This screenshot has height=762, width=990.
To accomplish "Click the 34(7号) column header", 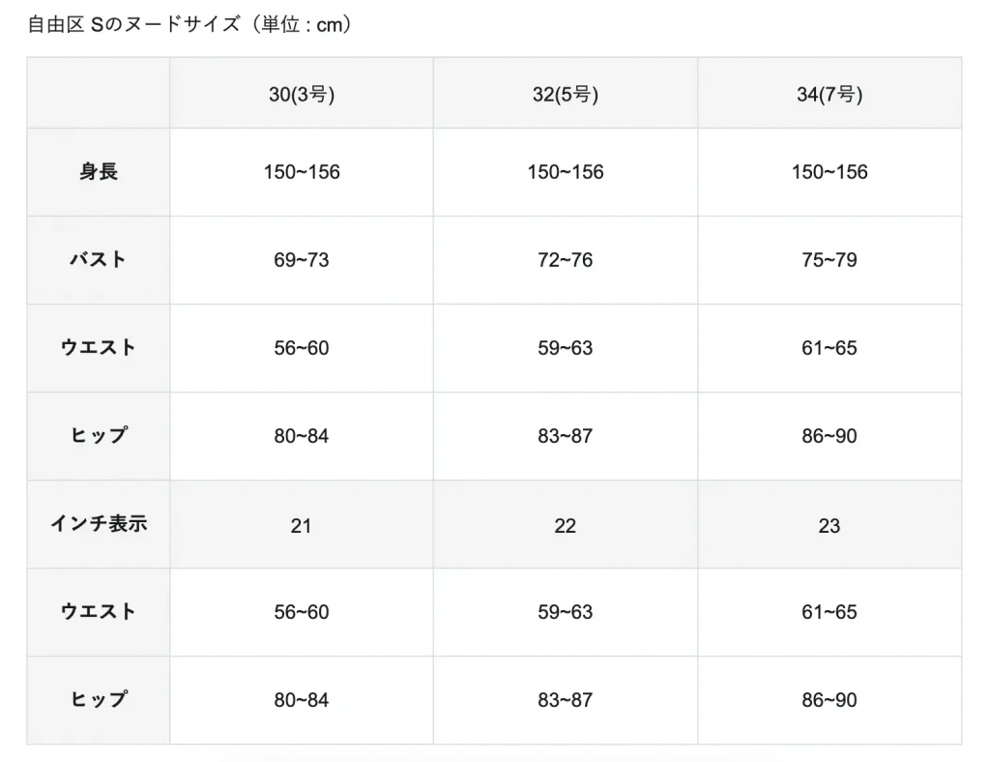I will [x=830, y=94].
